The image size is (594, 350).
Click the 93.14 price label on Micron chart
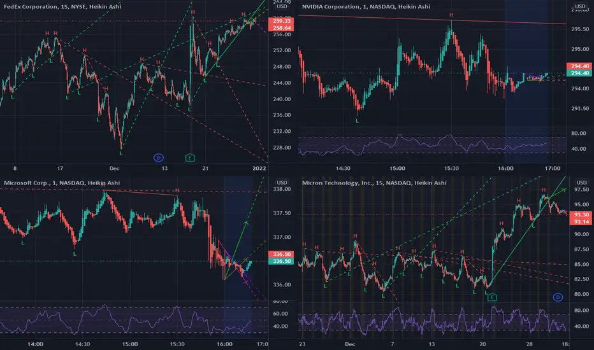(x=581, y=221)
